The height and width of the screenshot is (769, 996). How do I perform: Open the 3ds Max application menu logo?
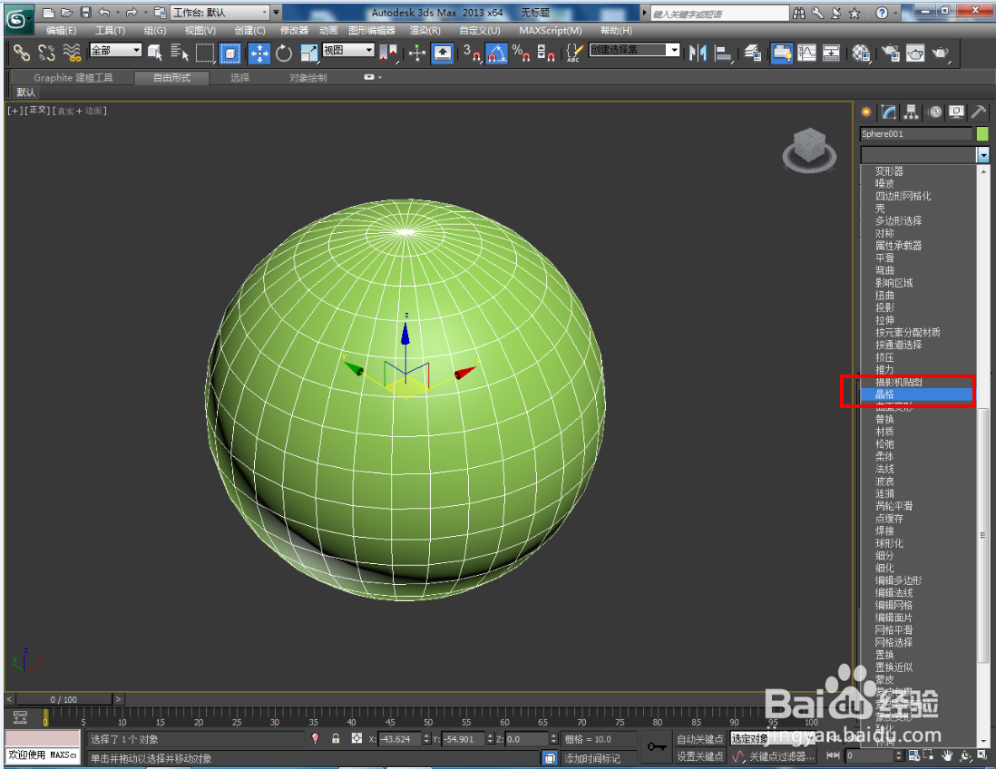point(18,19)
